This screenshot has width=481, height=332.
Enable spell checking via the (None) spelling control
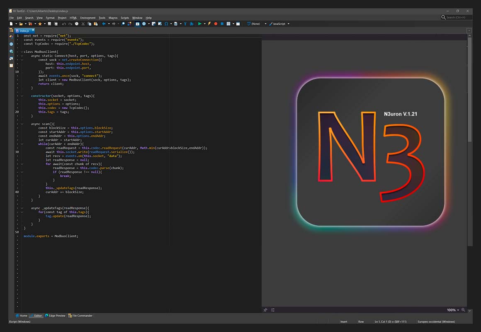coord(255,24)
